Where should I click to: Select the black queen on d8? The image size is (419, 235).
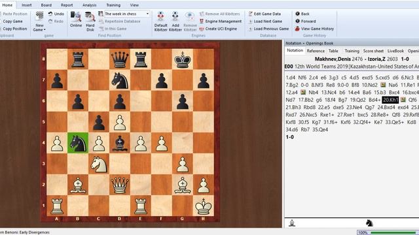pos(120,59)
